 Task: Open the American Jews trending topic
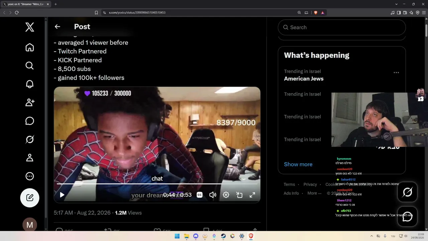pyautogui.click(x=304, y=79)
